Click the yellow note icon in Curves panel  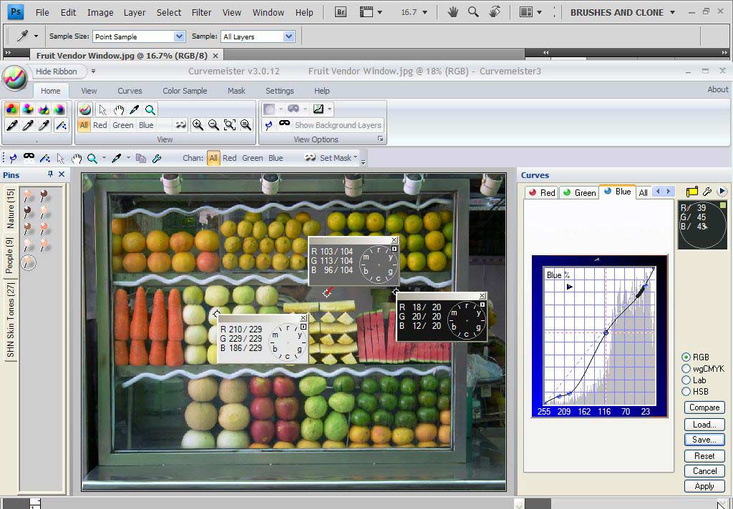click(x=692, y=192)
